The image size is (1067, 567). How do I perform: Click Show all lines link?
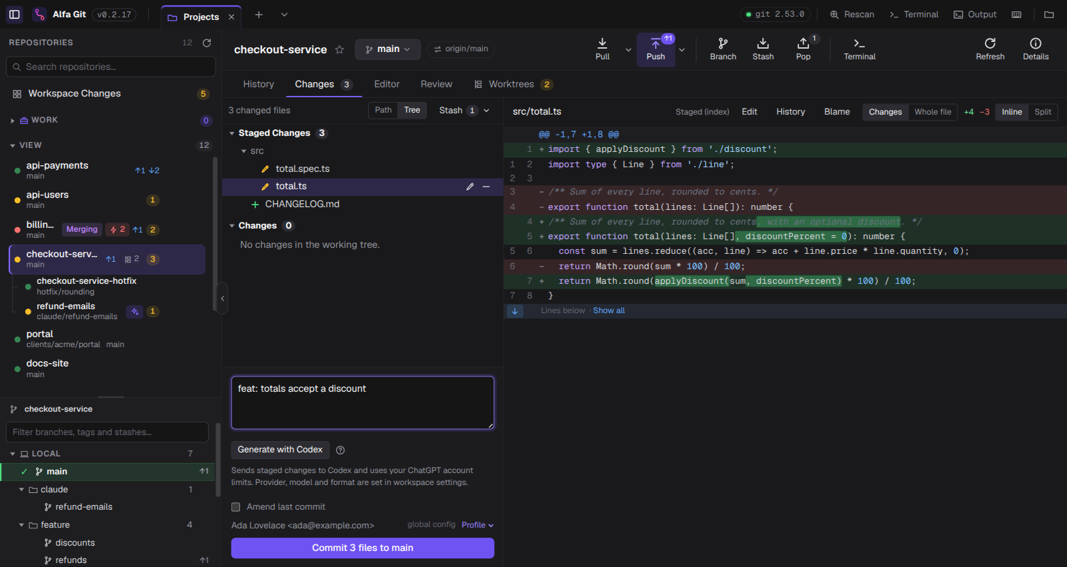[609, 311]
